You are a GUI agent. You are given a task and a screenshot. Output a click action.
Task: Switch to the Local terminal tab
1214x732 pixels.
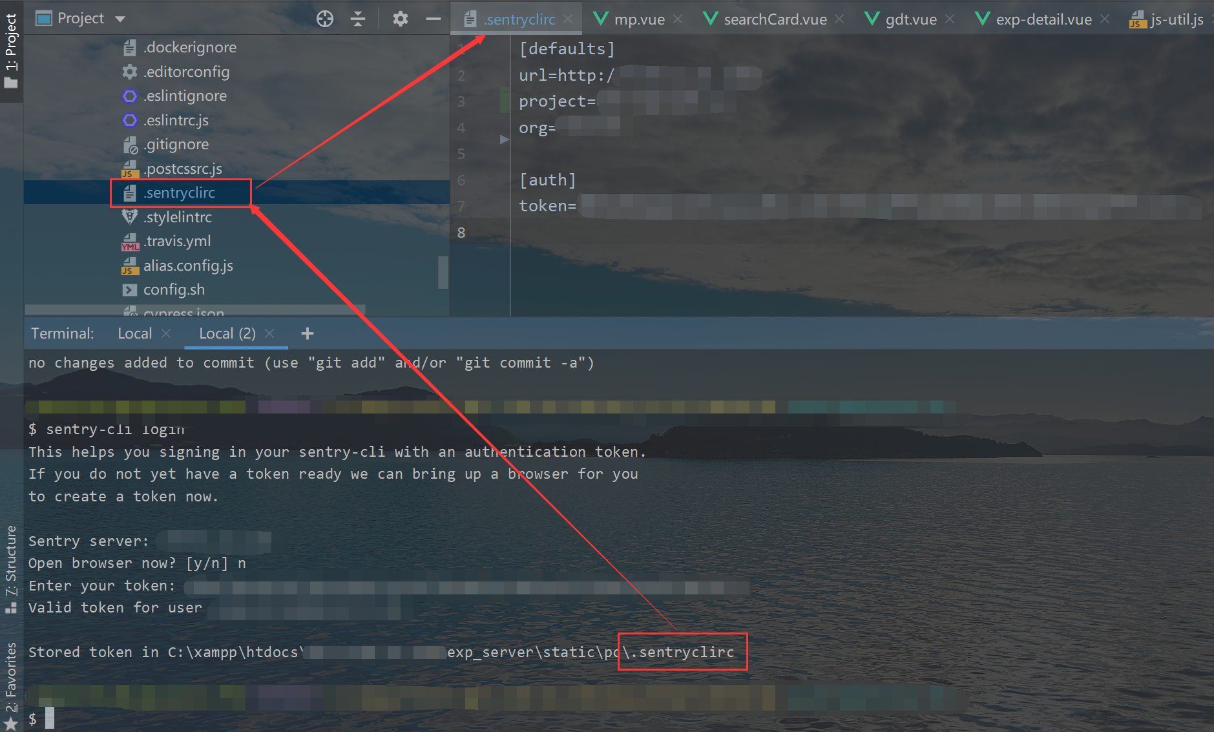pos(135,333)
